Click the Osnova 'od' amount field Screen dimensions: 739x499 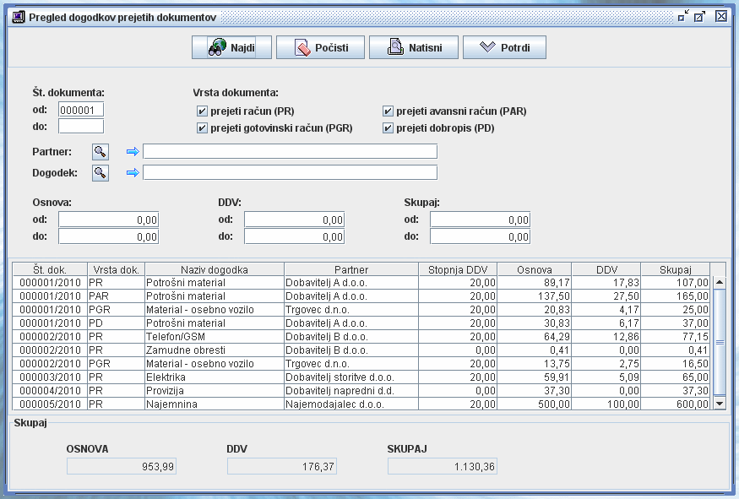[108, 220]
